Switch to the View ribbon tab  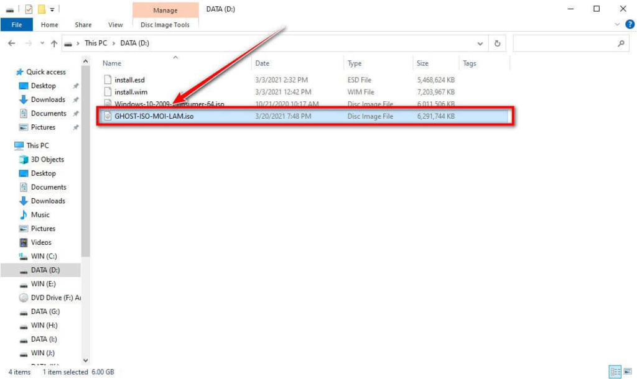pyautogui.click(x=116, y=25)
